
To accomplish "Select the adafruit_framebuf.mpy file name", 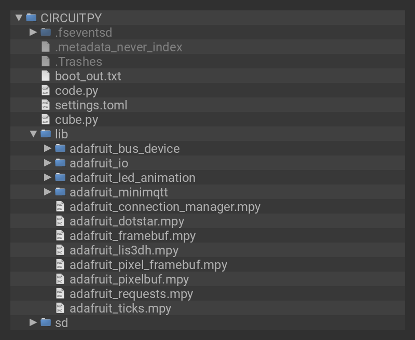I will tap(132, 235).
